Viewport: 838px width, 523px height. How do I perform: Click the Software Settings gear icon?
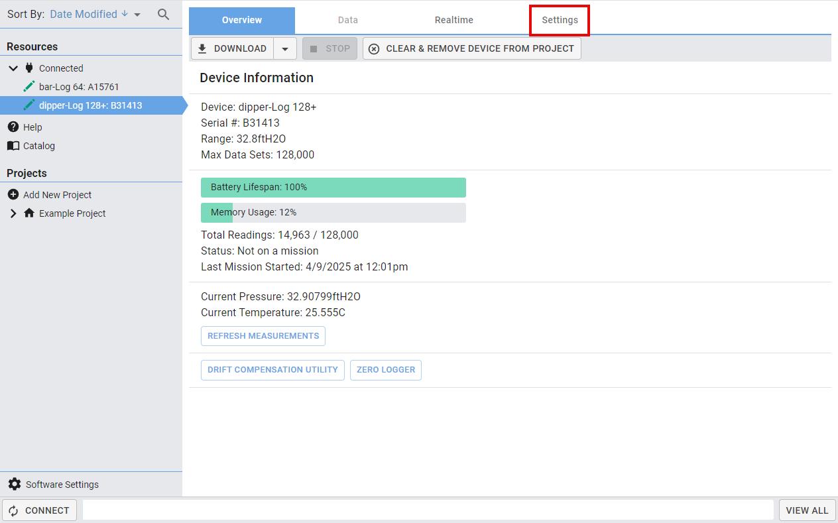[x=15, y=484]
